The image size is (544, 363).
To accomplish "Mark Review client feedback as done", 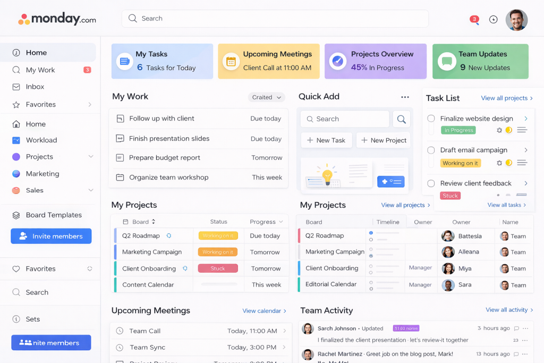I will click(x=431, y=183).
